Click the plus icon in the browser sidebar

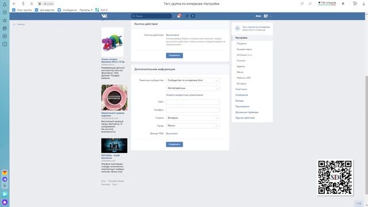5,186
